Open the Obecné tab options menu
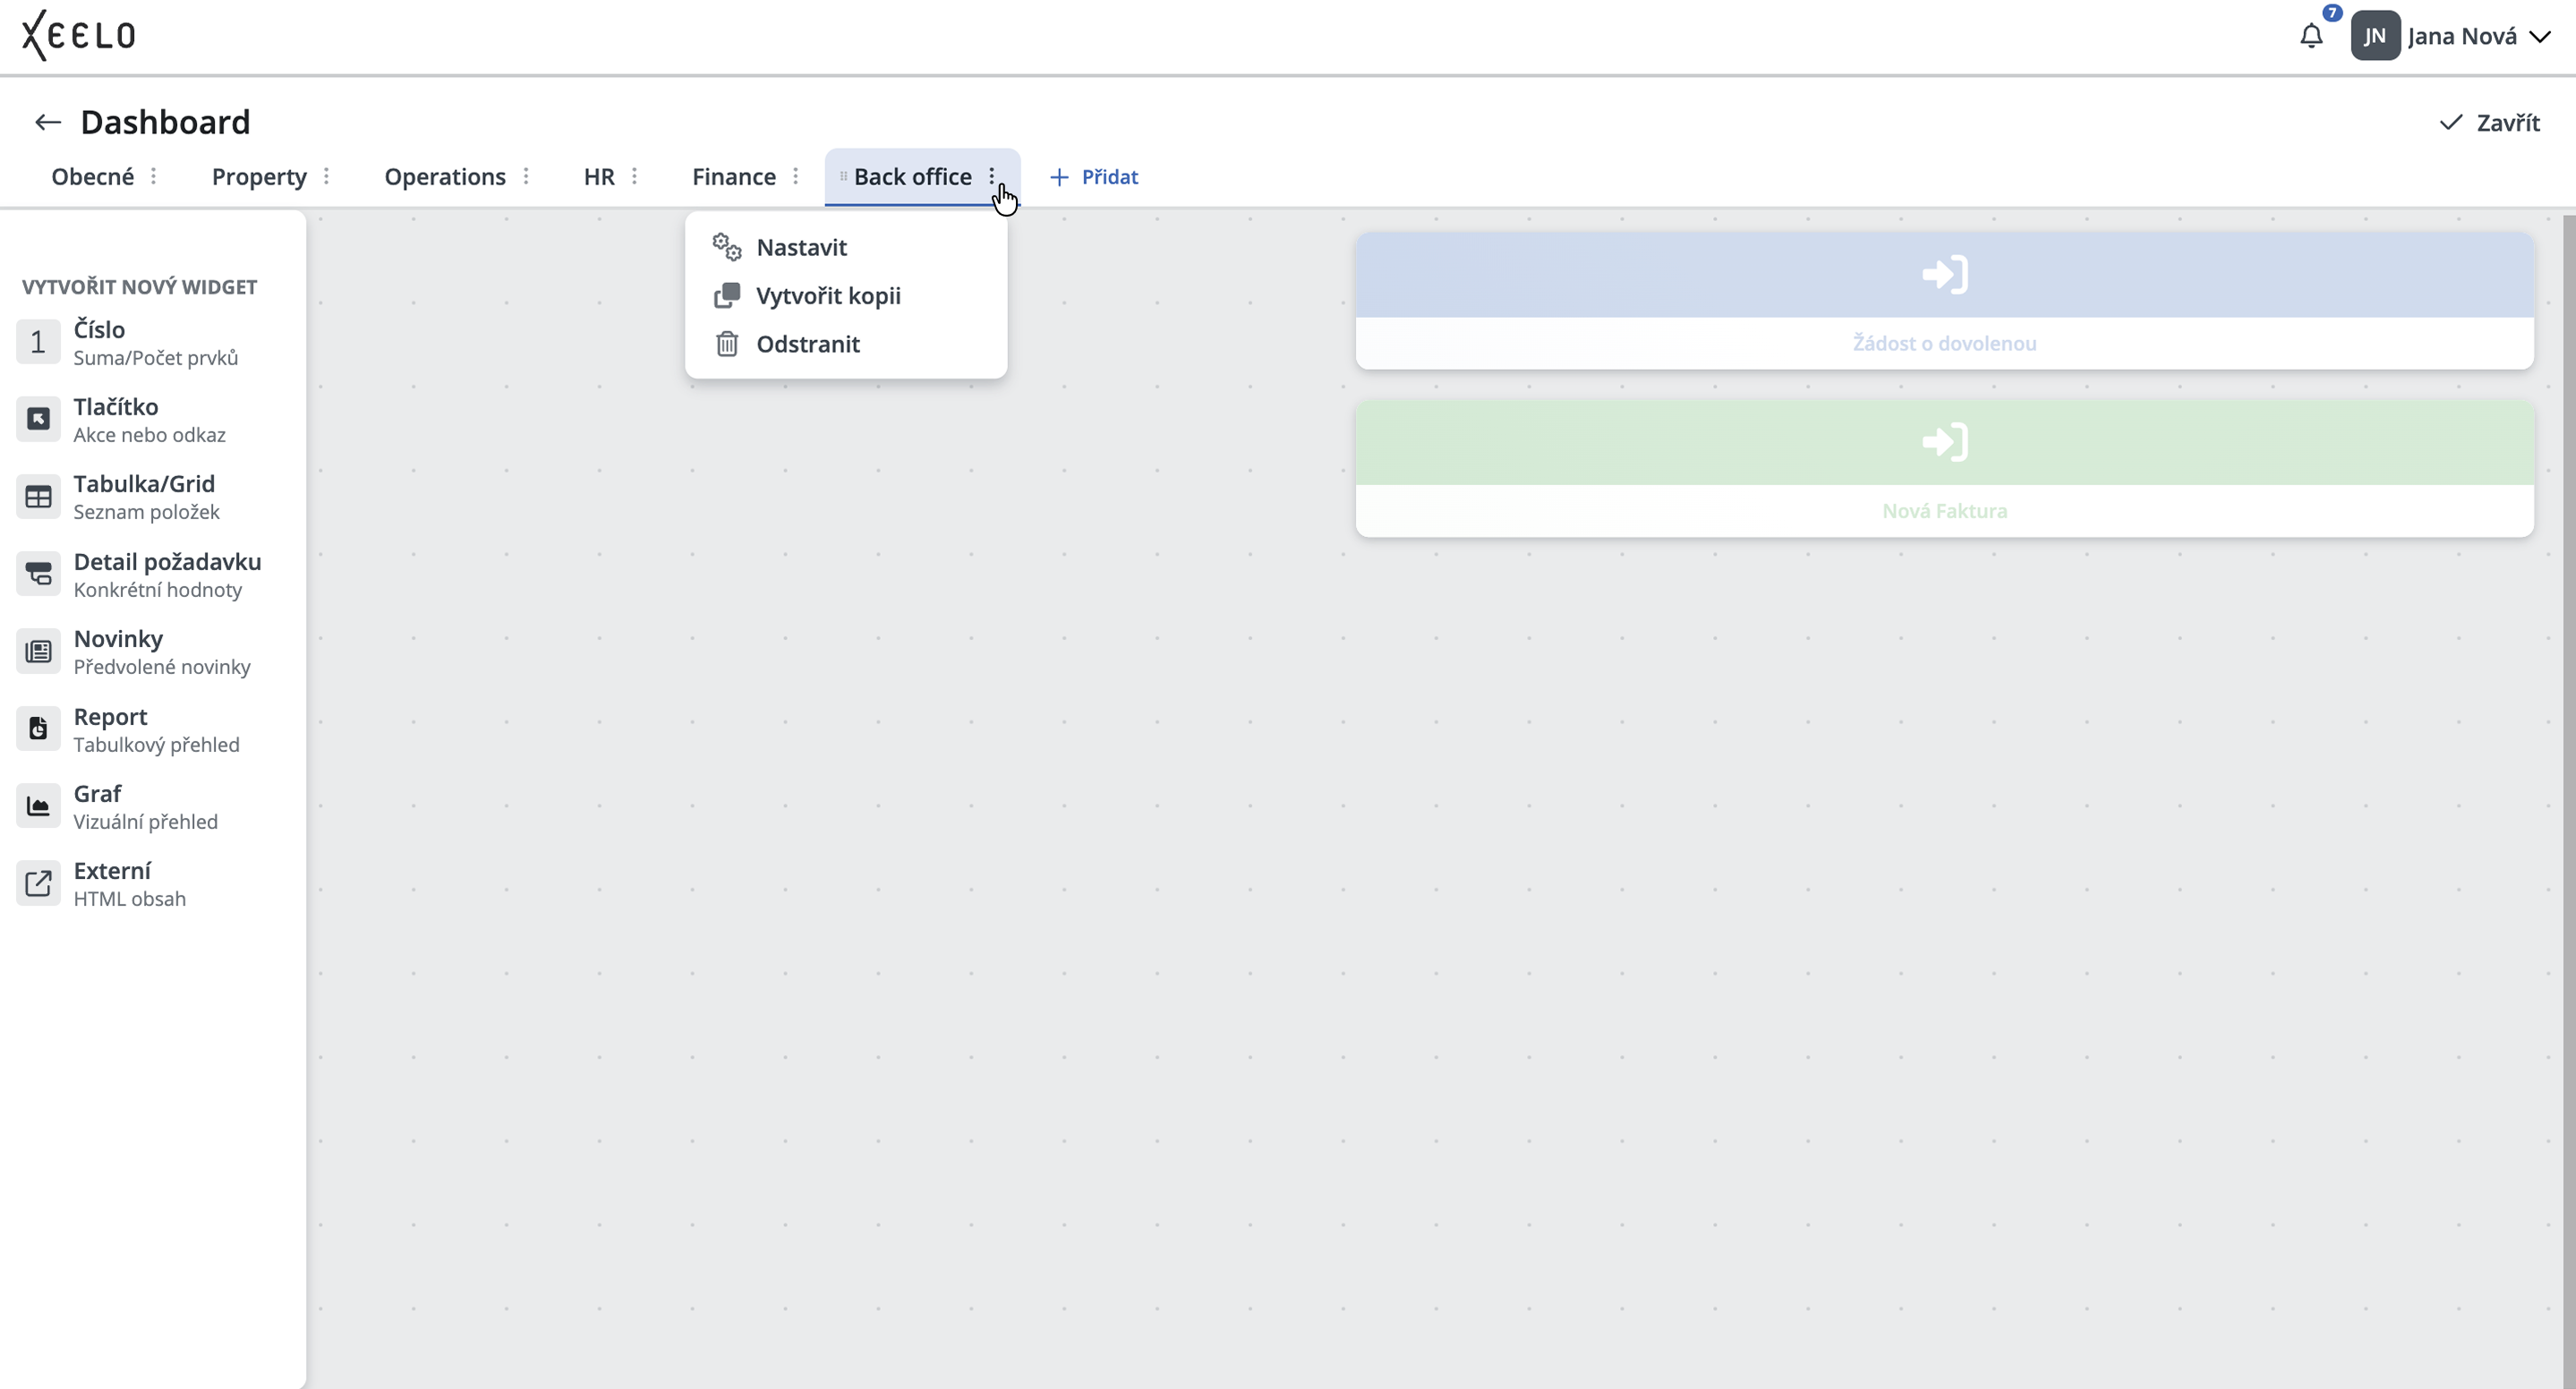 tap(153, 176)
